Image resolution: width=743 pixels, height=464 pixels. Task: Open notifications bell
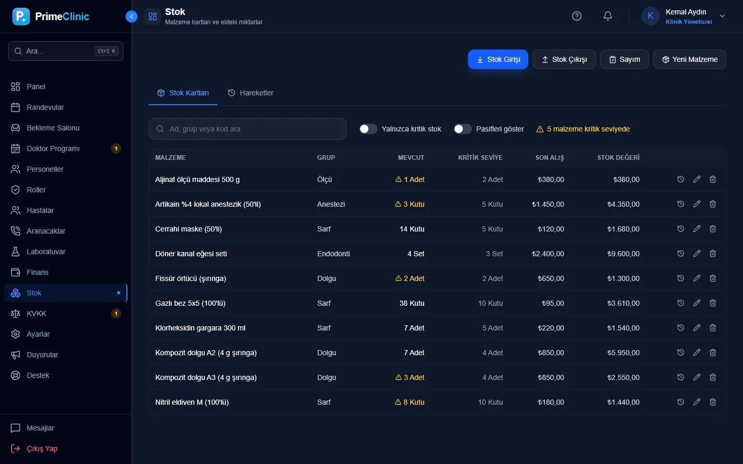(x=608, y=16)
